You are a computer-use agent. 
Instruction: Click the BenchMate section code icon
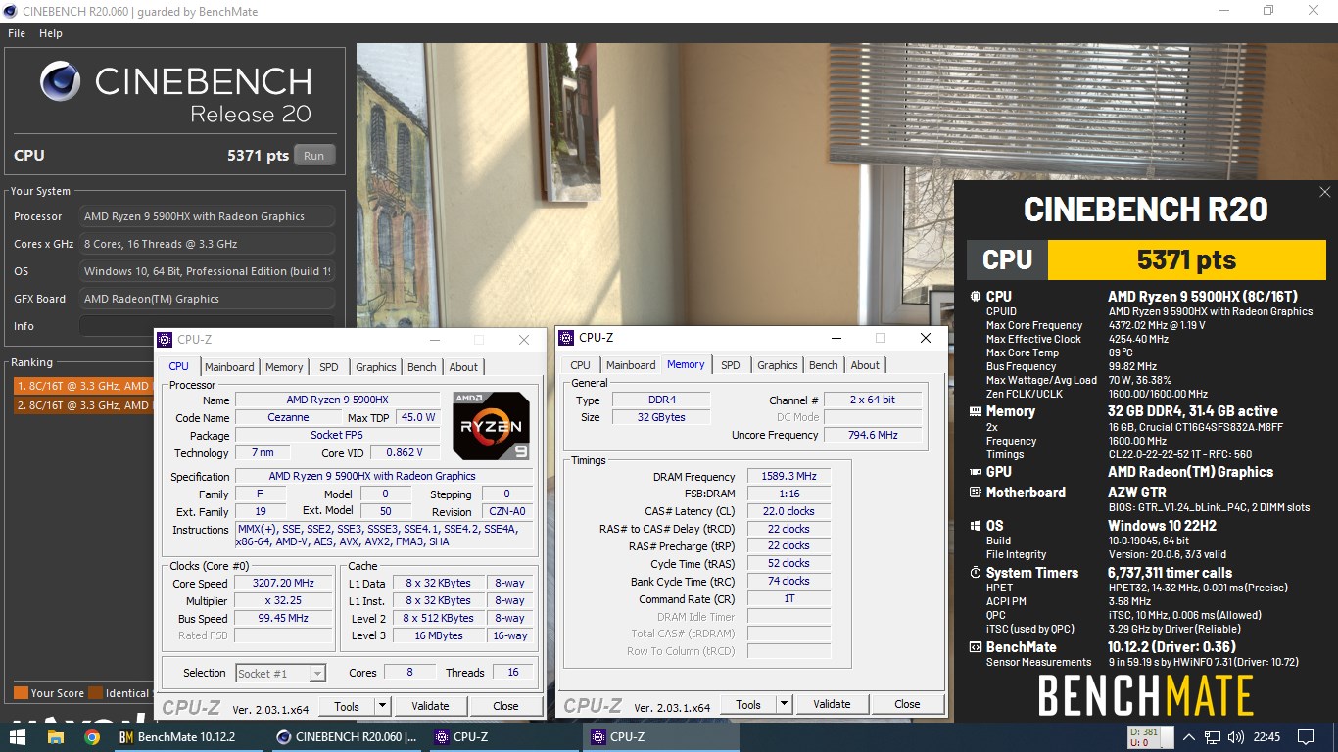click(975, 647)
